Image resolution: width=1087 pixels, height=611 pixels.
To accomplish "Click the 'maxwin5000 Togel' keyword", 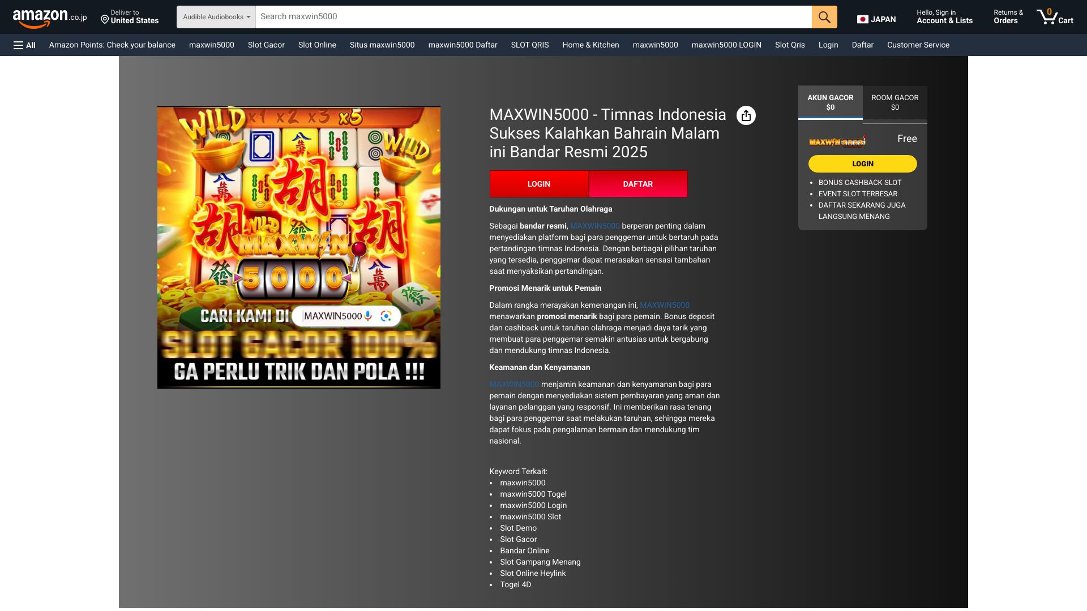I will (x=533, y=494).
